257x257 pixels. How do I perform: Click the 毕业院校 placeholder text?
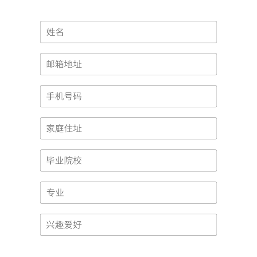click(x=64, y=161)
